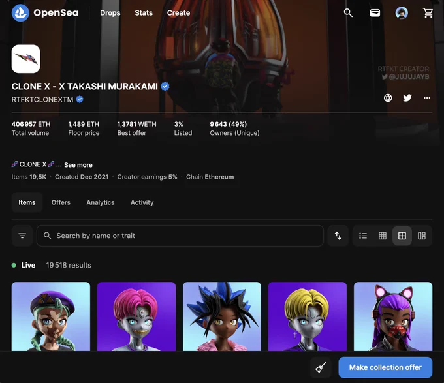Viewport: 444px width, 383px height.
Task: Click the Creator earnings 5% text
Action: pyautogui.click(x=148, y=177)
